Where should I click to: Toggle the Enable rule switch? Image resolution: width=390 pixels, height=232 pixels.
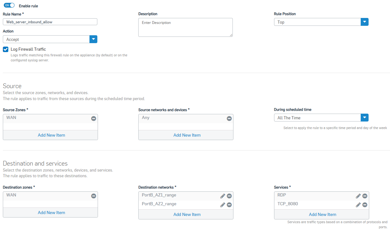pos(9,5)
